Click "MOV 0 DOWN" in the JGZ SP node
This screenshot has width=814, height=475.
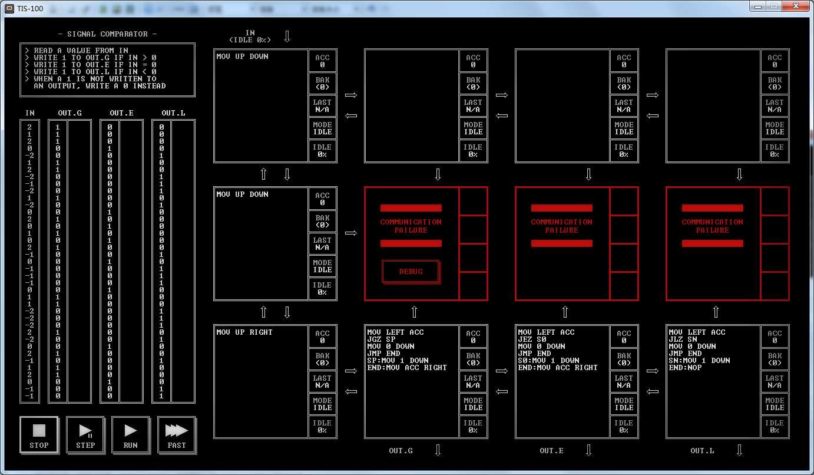391,347
